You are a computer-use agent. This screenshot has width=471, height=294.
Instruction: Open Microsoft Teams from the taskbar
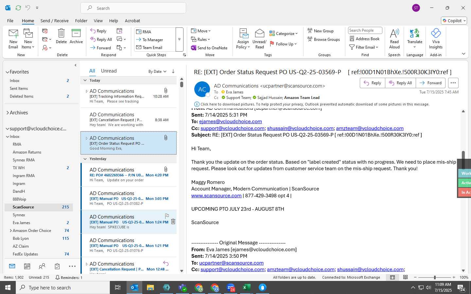point(183,287)
